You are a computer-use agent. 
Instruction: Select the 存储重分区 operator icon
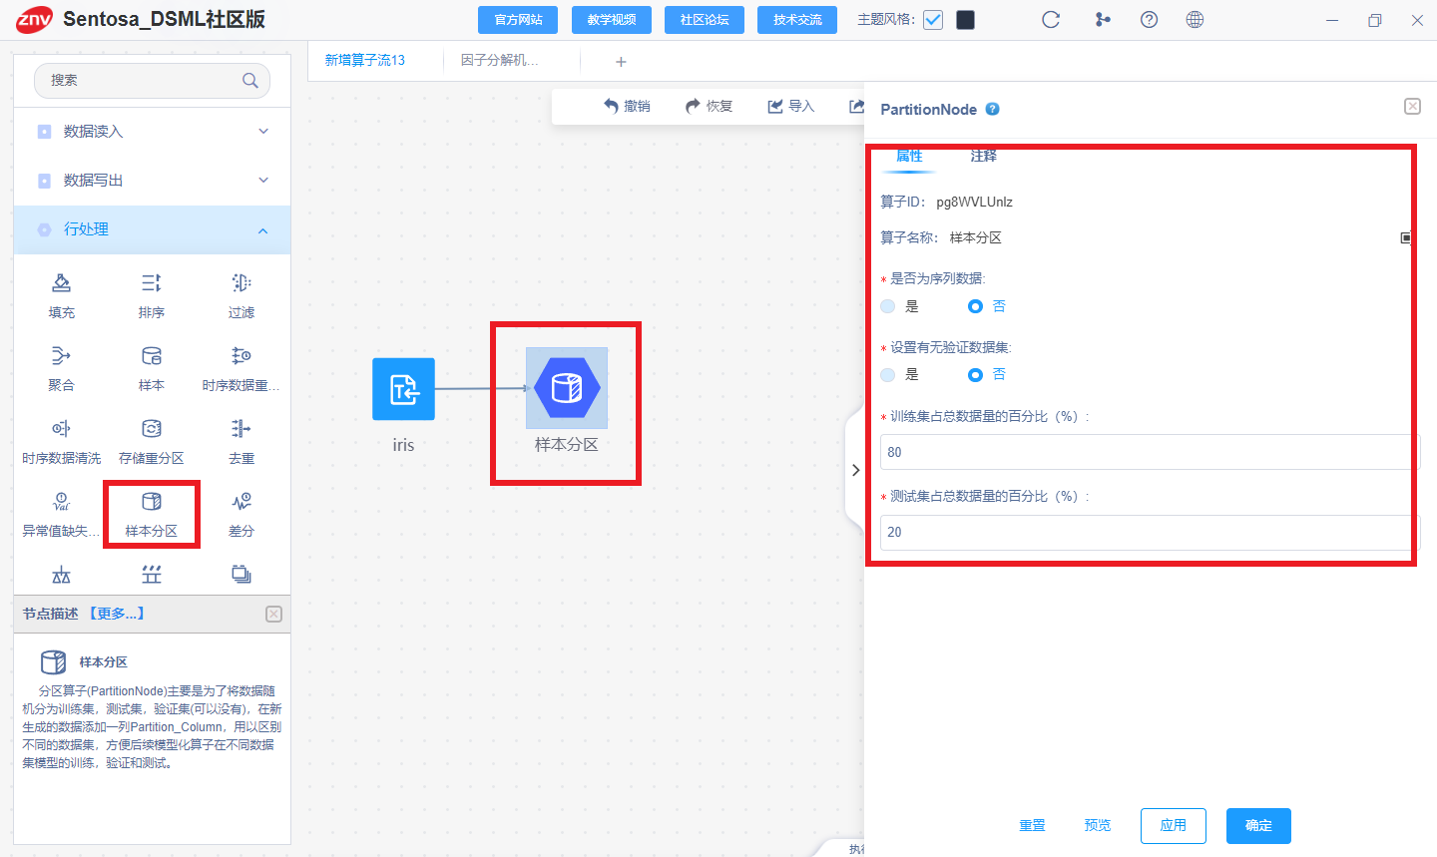pyautogui.click(x=151, y=429)
